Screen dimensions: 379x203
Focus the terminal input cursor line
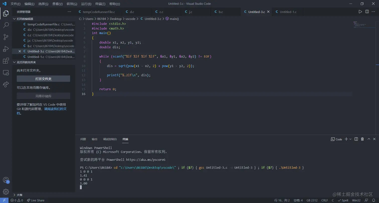[81, 187]
